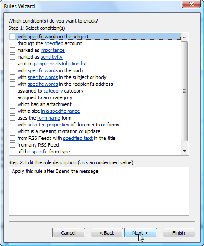Image resolution: width=204 pixels, height=246 pixels.
Task: Check "with specific words in the subject"
Action: [13, 37]
